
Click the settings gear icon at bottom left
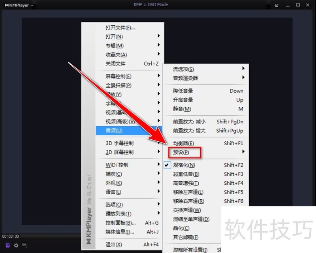point(16,246)
